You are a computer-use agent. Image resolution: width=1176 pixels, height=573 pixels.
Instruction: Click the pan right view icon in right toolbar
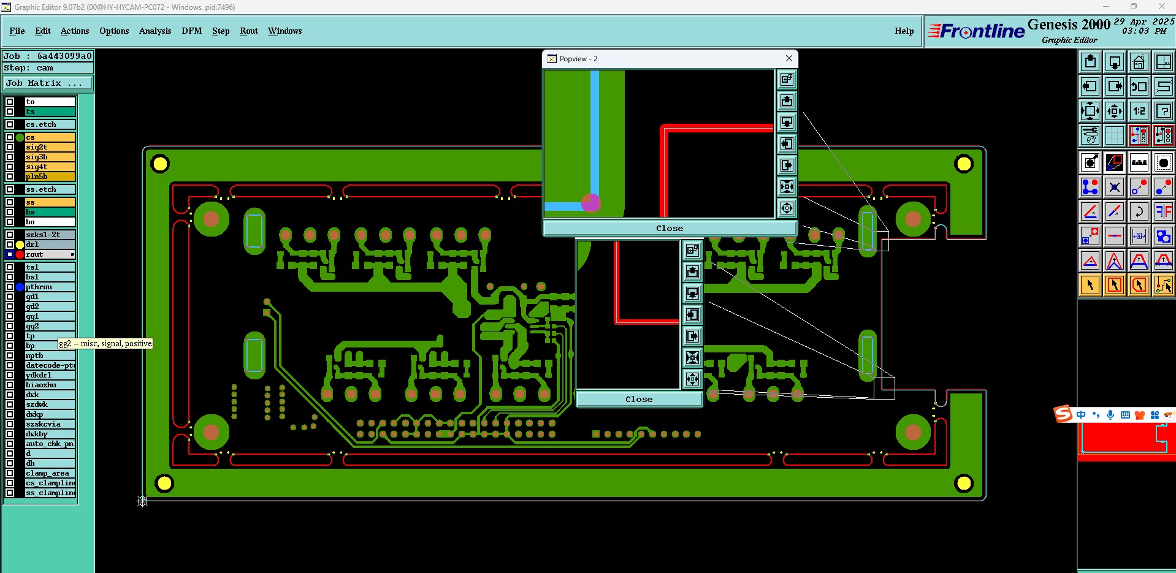tap(1115, 86)
